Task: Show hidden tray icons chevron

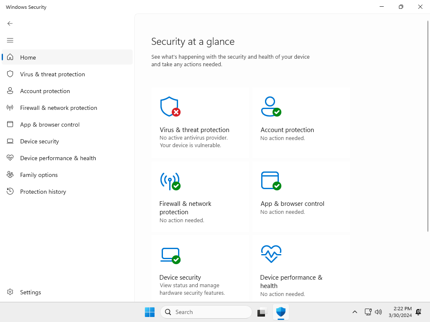Action: [354, 312]
